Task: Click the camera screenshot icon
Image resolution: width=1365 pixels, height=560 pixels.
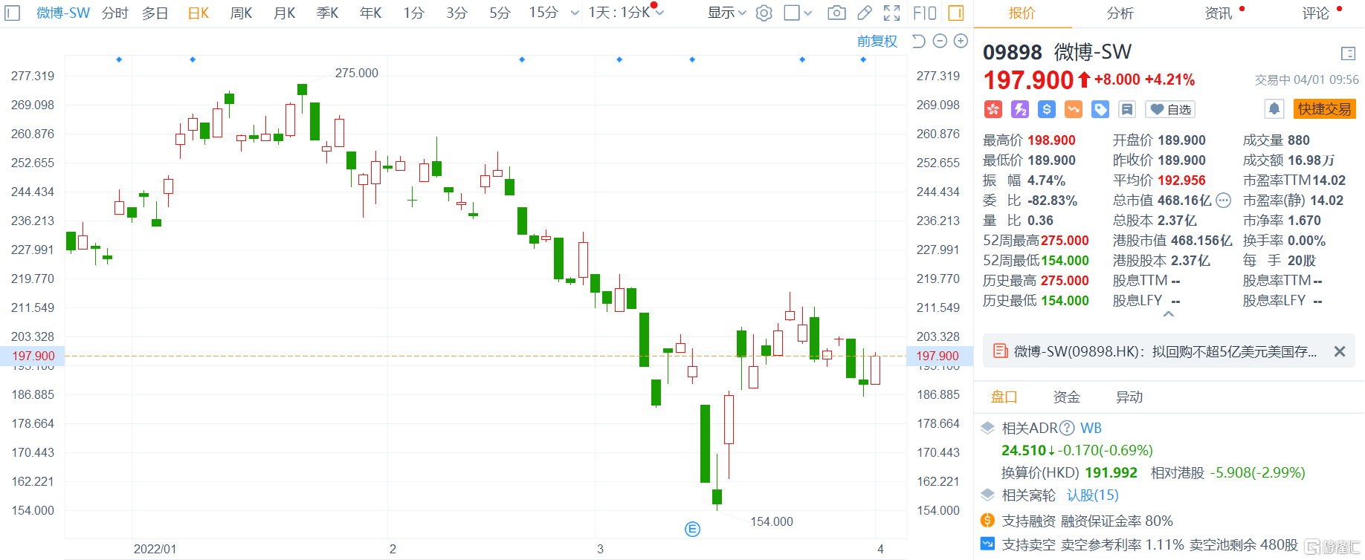Action: pyautogui.click(x=836, y=13)
